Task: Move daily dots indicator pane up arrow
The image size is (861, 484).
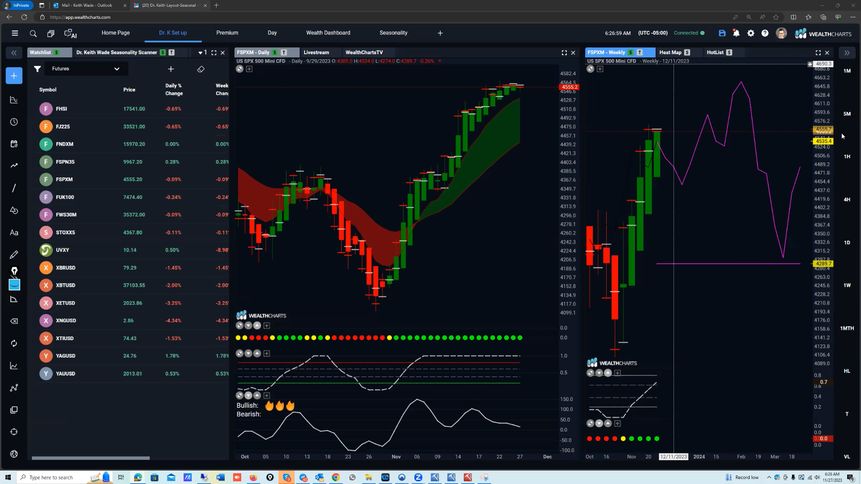Action: (x=257, y=326)
